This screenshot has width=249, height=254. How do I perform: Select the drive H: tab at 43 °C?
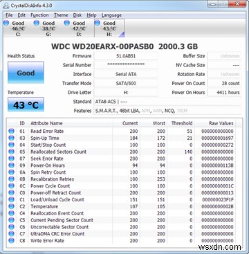(x=109, y=28)
